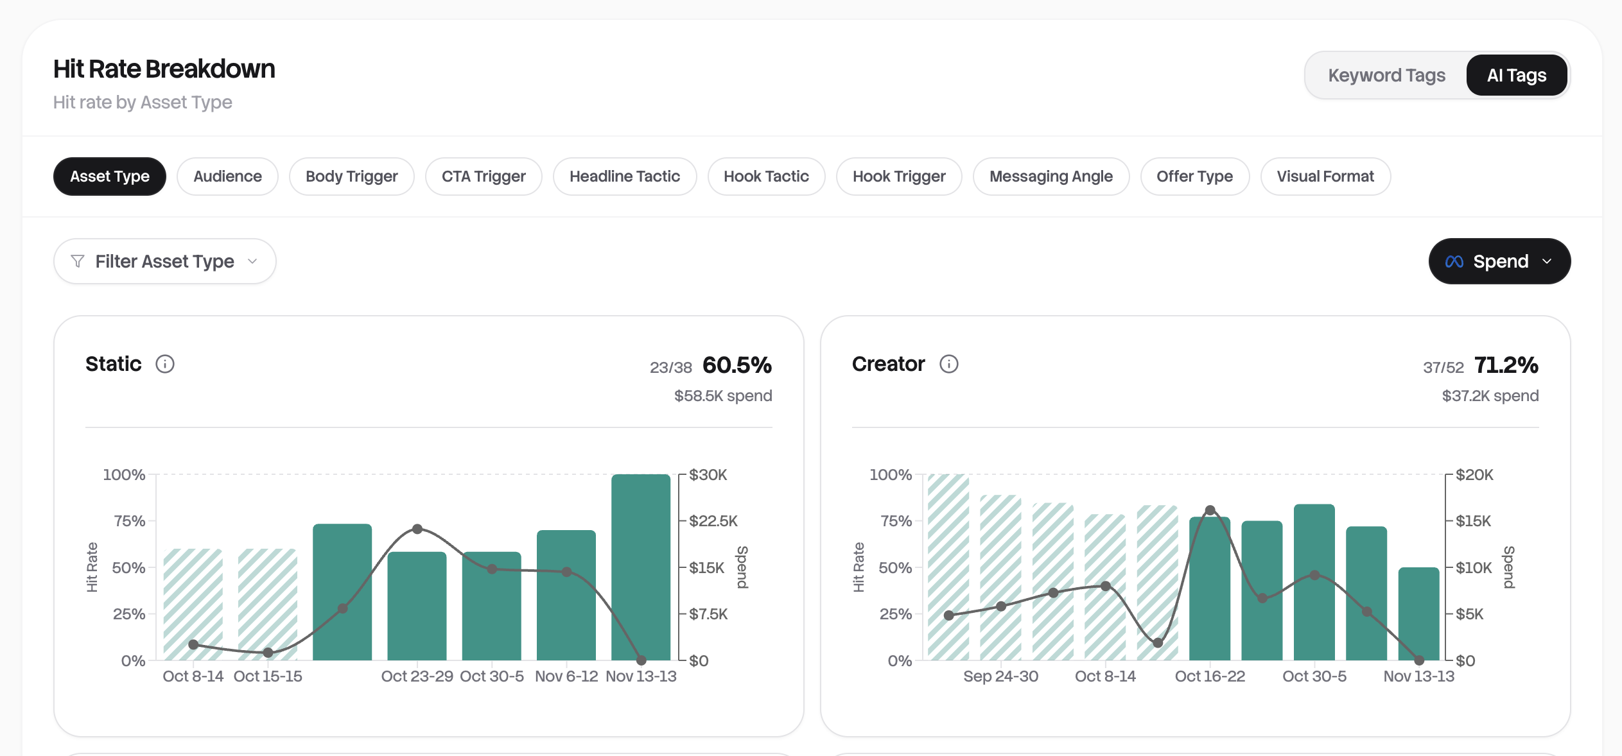Open the Spend metric dropdown
Image resolution: width=1622 pixels, height=756 pixels.
pos(1499,261)
